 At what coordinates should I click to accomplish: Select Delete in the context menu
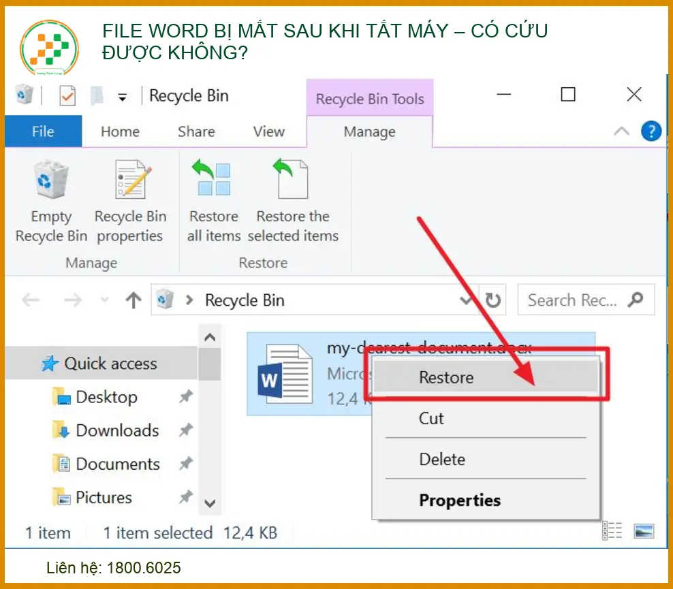(442, 459)
